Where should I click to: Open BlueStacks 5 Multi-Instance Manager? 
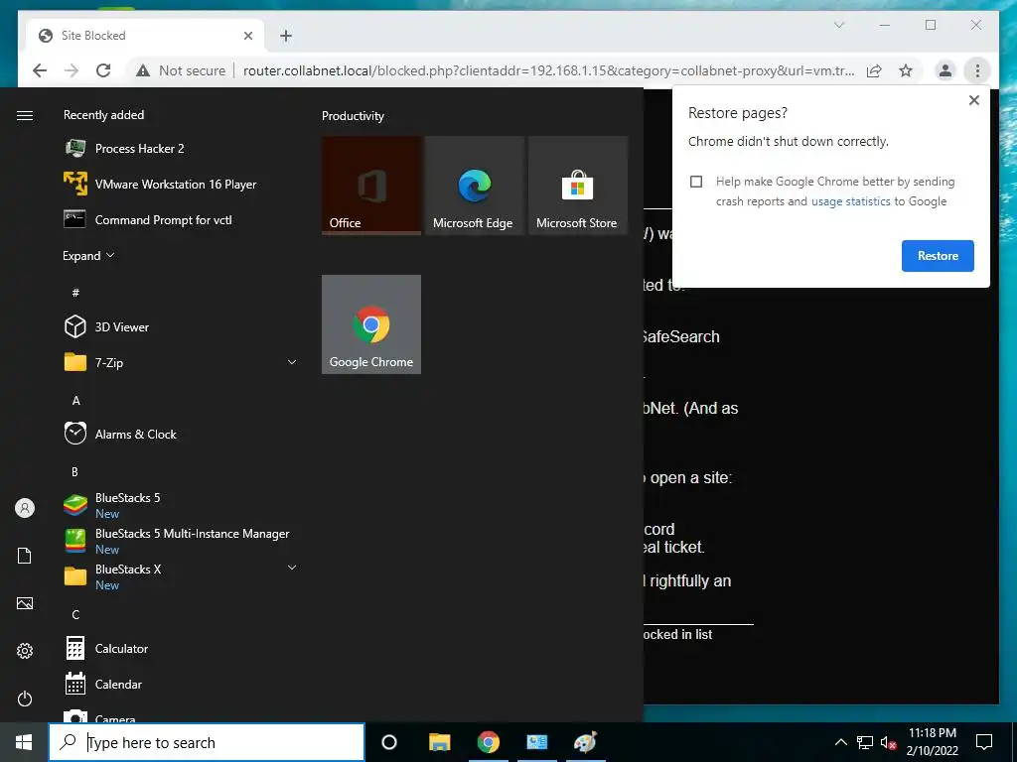coord(179,541)
